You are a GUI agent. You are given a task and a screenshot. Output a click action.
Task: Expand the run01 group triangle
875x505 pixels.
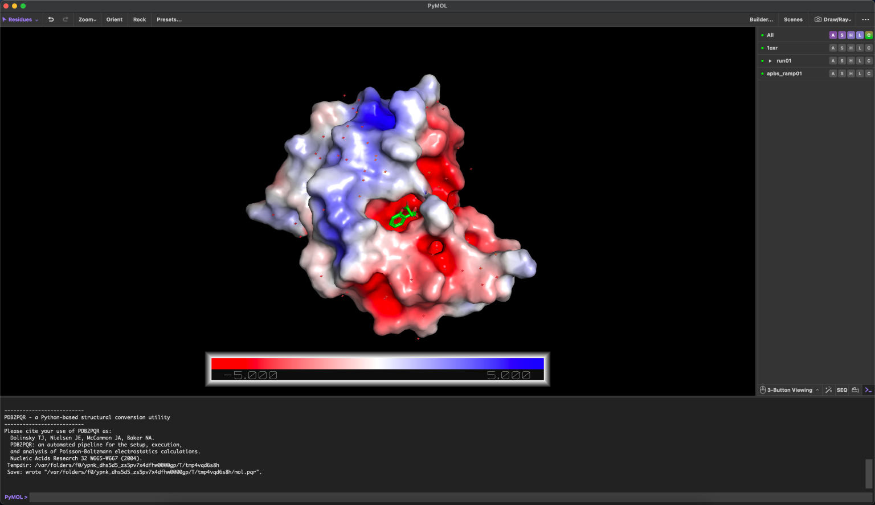[x=770, y=61]
